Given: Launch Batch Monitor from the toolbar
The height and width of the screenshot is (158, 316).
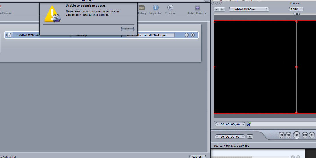Looking at the screenshot, I should point(197,10).
